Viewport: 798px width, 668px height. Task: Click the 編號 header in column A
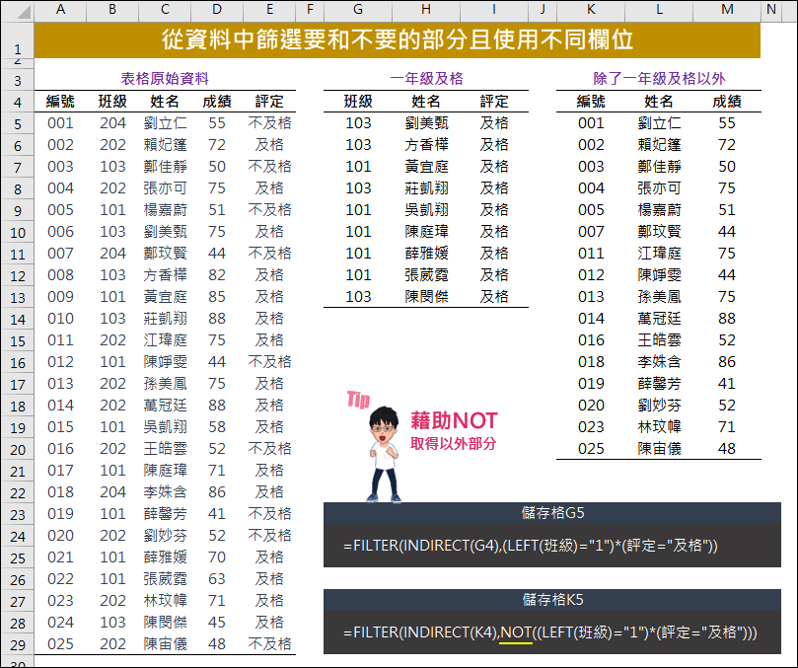tap(60, 102)
